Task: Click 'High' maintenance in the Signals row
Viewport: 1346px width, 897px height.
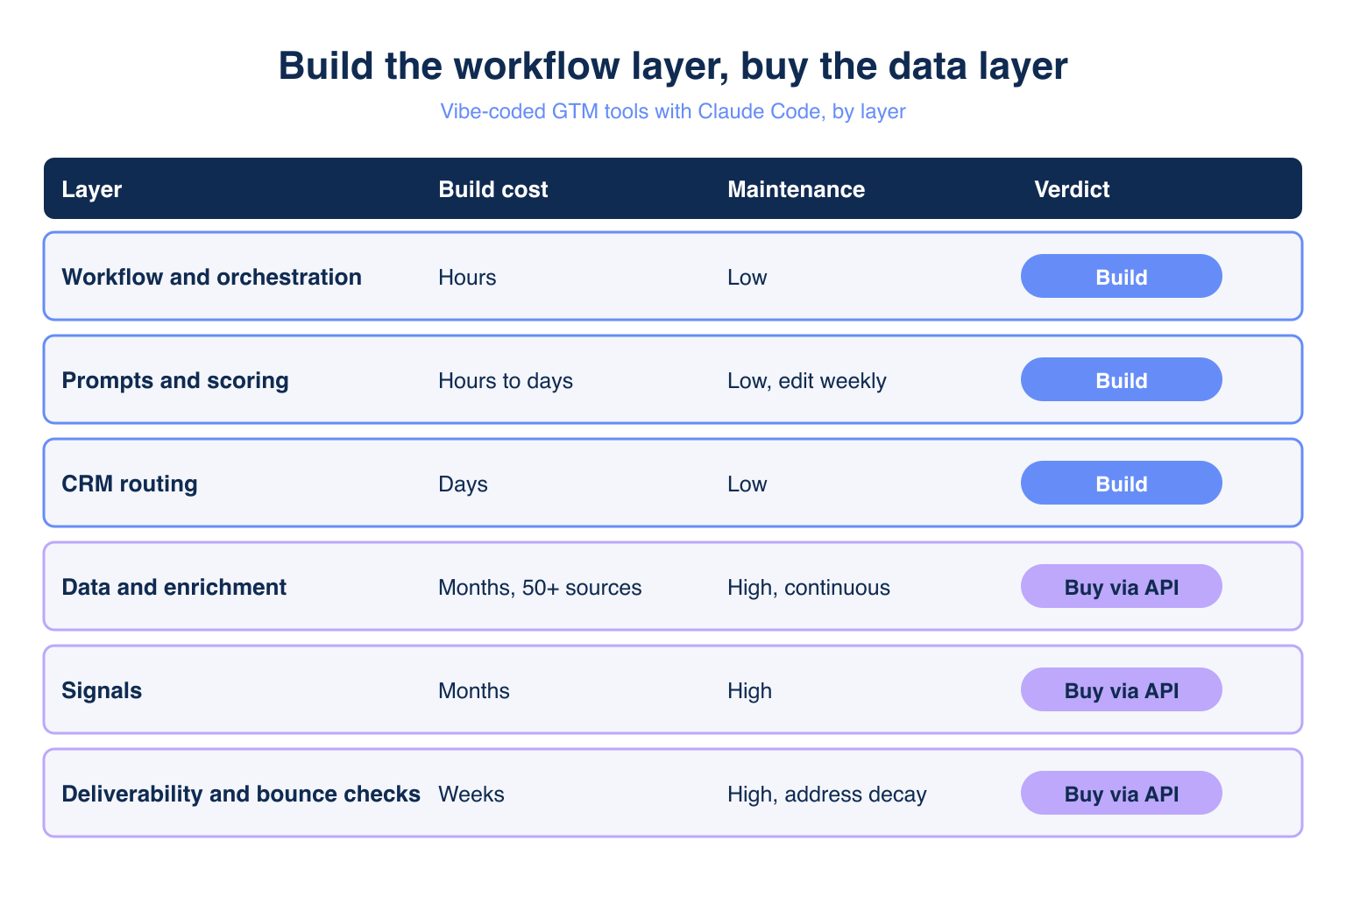Action: (749, 690)
